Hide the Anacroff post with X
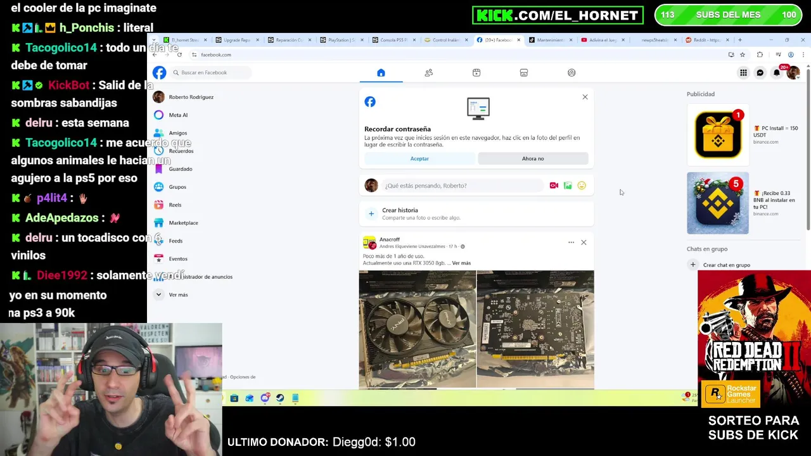This screenshot has height=456, width=811. (x=584, y=243)
